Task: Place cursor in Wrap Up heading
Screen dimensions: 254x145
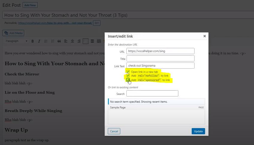Action: coord(16,130)
